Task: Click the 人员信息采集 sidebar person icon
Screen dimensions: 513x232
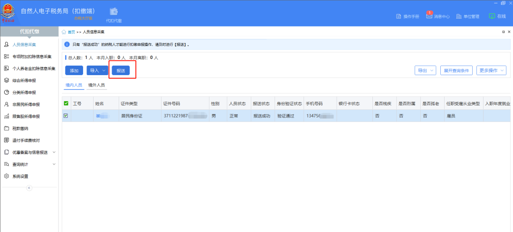Action: [6, 45]
